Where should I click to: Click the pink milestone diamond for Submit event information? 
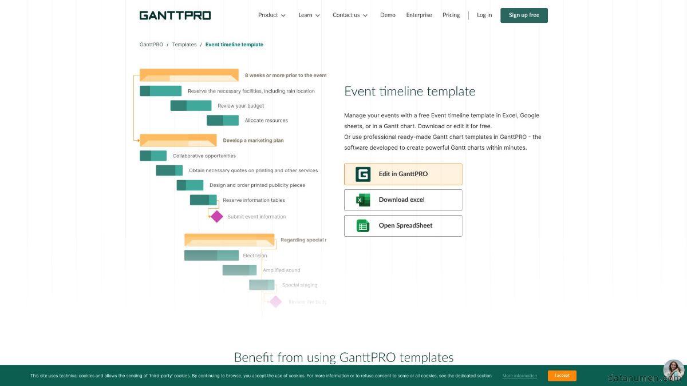click(x=216, y=217)
